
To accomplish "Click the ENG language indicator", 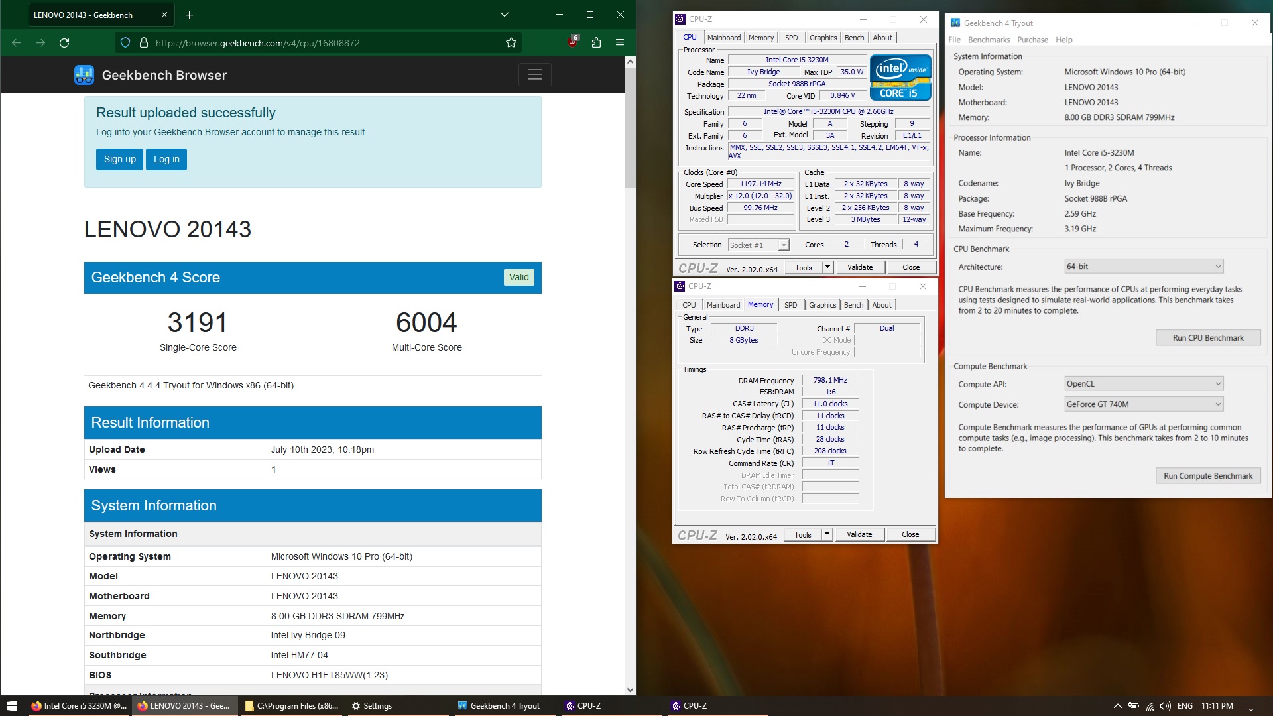I will [x=1185, y=706].
